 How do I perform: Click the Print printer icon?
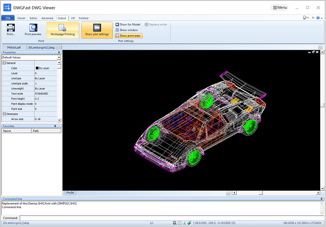pyautogui.click(x=11, y=28)
